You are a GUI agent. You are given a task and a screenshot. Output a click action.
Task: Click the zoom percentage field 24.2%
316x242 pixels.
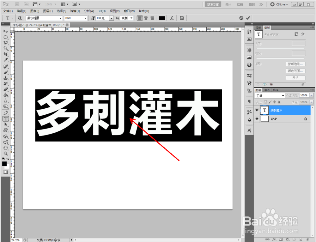click(16, 240)
